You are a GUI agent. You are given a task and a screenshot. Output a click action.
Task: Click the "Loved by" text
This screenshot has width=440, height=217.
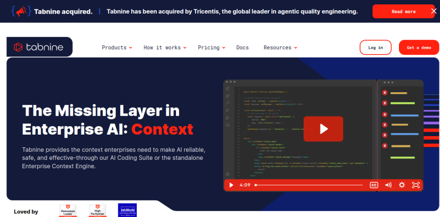26,212
